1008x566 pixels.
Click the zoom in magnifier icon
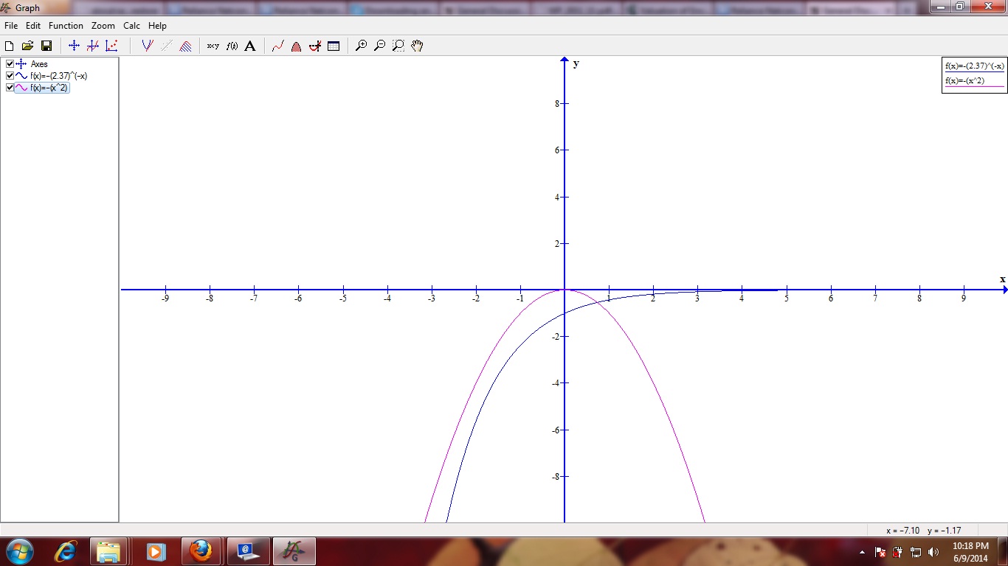tap(361, 46)
